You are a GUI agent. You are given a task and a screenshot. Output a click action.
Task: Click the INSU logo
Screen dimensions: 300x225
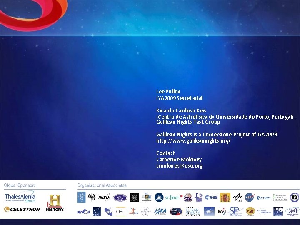click(x=104, y=197)
